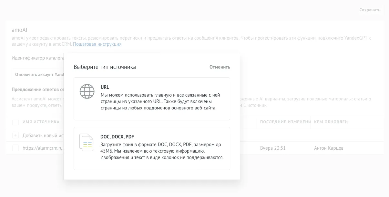Sort by ИМЯ ИСТОЧНИКА column header
Viewport: 389px width, 197px height.
click(41, 122)
